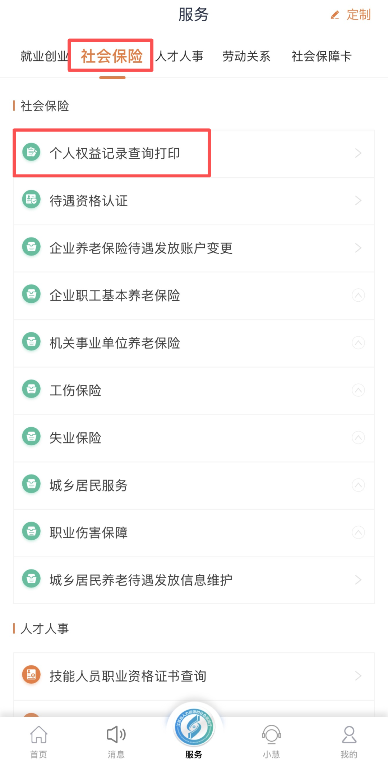Collapse the 机关事业单位养老保险 section

[358, 343]
